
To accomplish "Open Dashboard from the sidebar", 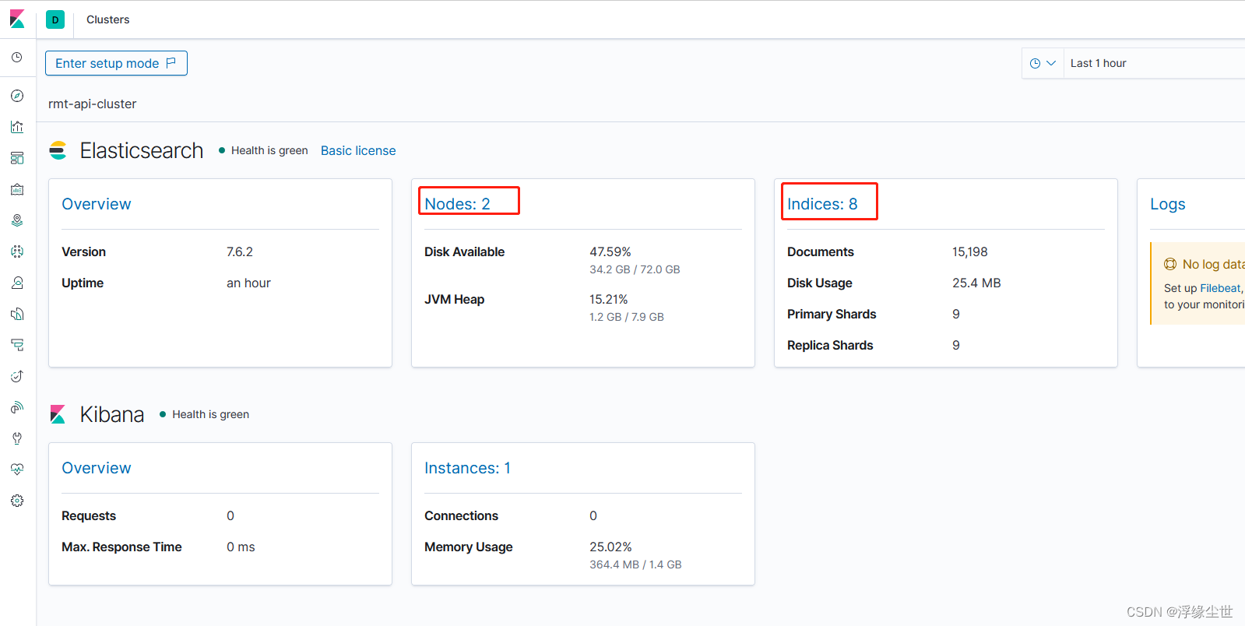I will pos(17,158).
